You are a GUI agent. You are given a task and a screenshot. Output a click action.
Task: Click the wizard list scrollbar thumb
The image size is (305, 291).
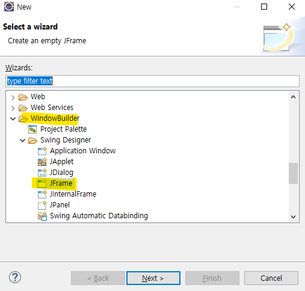point(293,173)
